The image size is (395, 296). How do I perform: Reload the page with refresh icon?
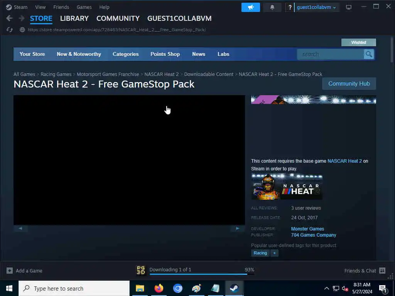[x=10, y=30]
